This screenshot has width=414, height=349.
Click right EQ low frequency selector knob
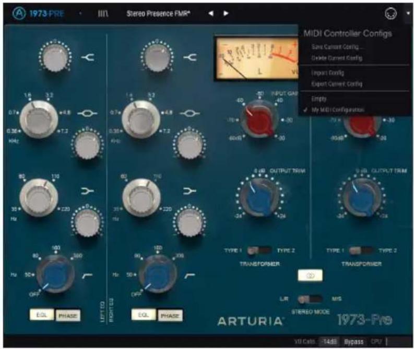point(141,197)
